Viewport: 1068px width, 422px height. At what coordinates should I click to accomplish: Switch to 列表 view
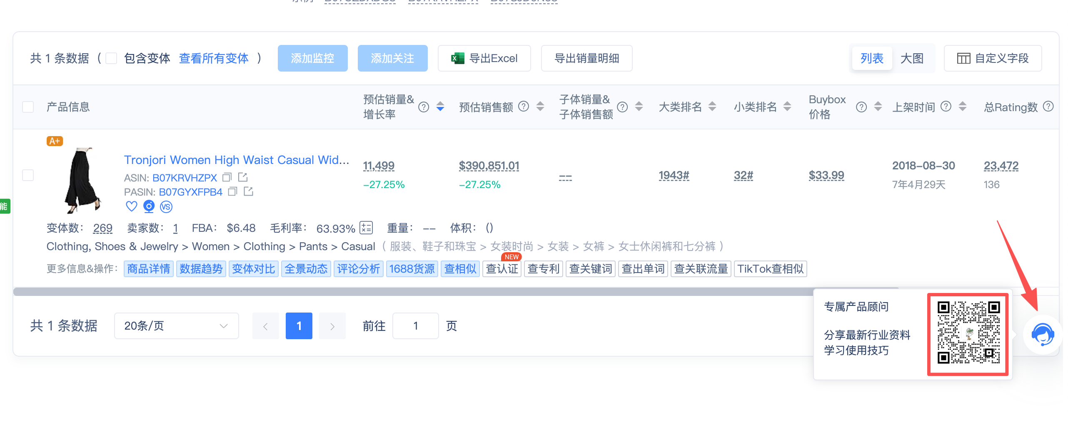click(x=872, y=58)
